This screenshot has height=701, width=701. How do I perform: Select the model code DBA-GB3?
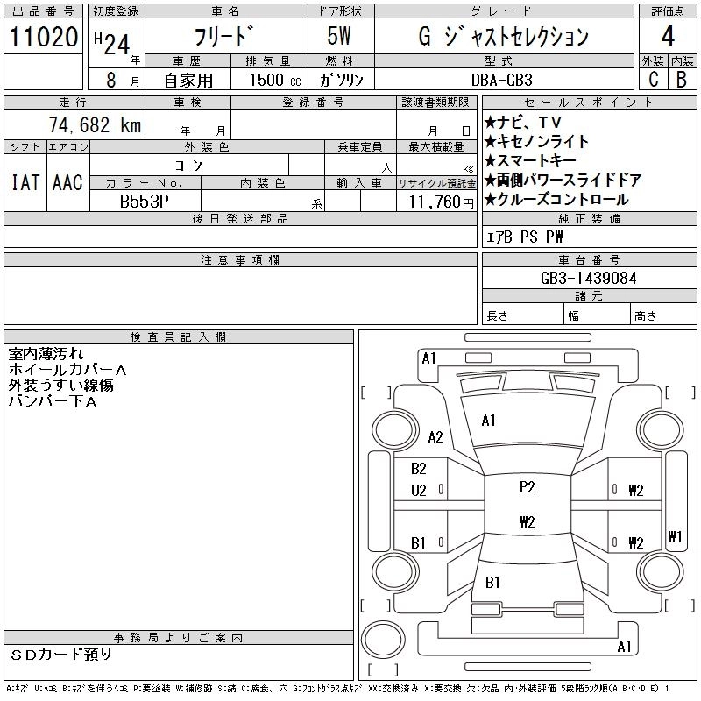501,80
